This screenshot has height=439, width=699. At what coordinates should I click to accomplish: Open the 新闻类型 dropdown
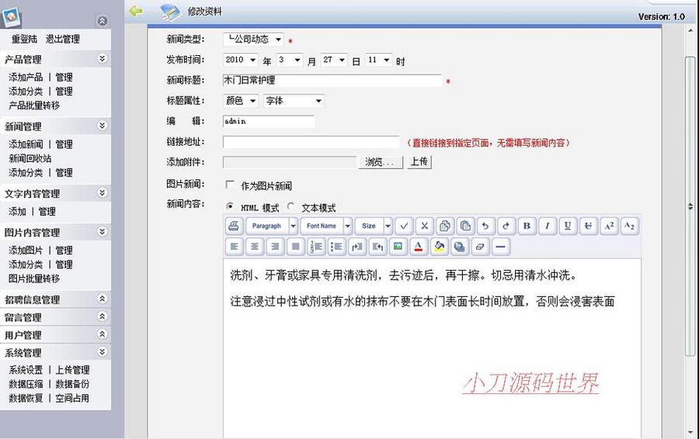[x=253, y=40]
